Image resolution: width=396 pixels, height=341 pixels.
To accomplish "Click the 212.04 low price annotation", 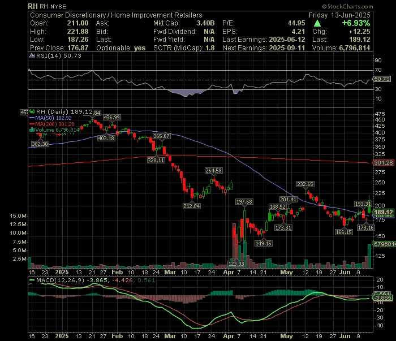I will [x=192, y=206].
